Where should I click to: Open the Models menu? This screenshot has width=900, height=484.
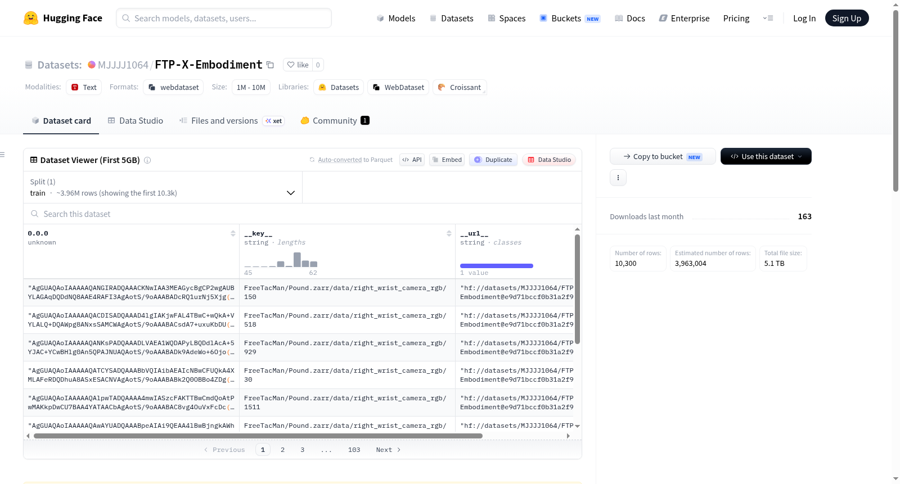pyautogui.click(x=396, y=18)
